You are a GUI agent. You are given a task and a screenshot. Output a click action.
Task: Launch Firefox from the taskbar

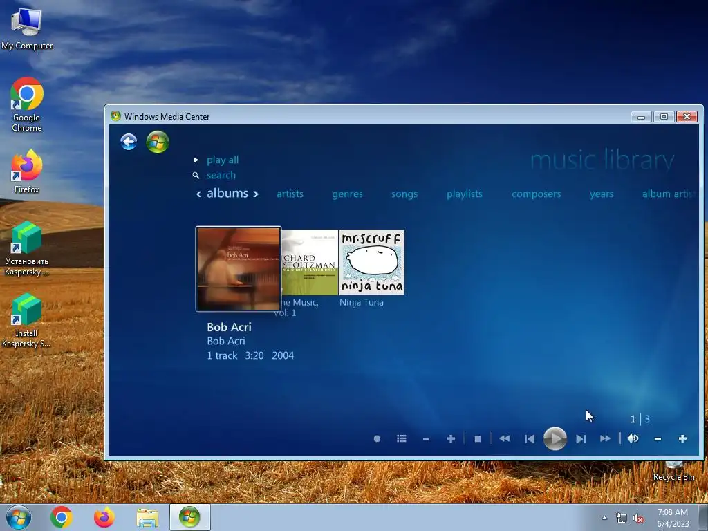104,517
